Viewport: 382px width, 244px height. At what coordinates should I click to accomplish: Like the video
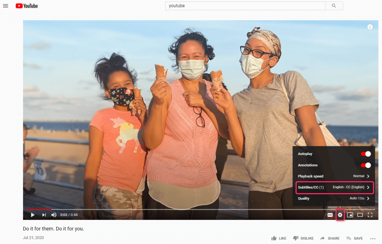(279, 238)
